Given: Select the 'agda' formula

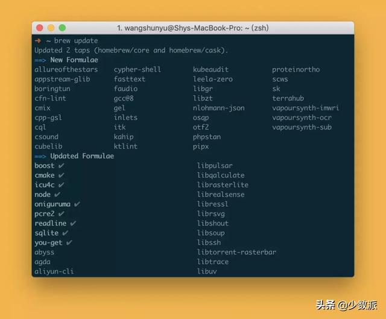Looking at the screenshot, I should 42,262.
